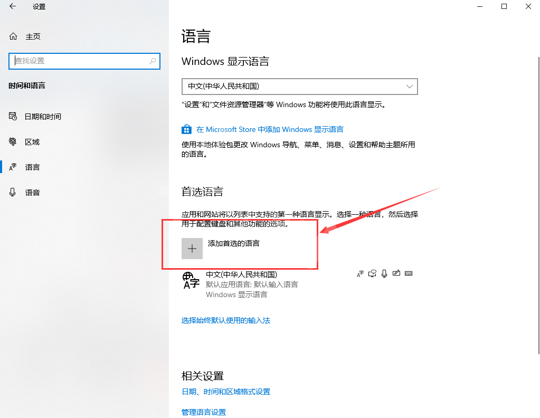540x418 pixels.
Task: Click the text-to-speech feature icon for 中文
Action: point(372,273)
